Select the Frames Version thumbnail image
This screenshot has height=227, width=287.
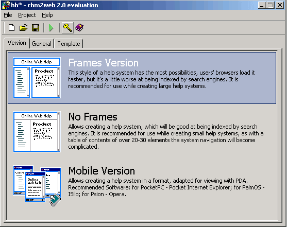tap(37, 78)
